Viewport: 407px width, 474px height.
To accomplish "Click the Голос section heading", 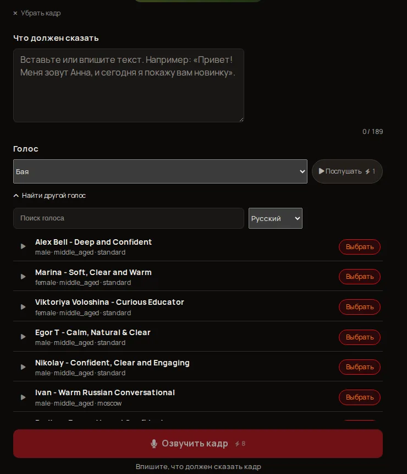I will pyautogui.click(x=26, y=149).
